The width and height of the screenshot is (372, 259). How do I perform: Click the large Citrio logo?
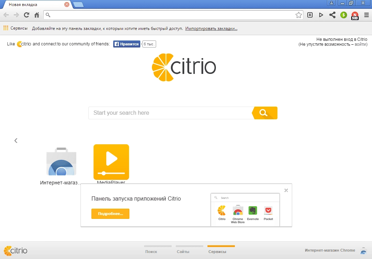[184, 67]
